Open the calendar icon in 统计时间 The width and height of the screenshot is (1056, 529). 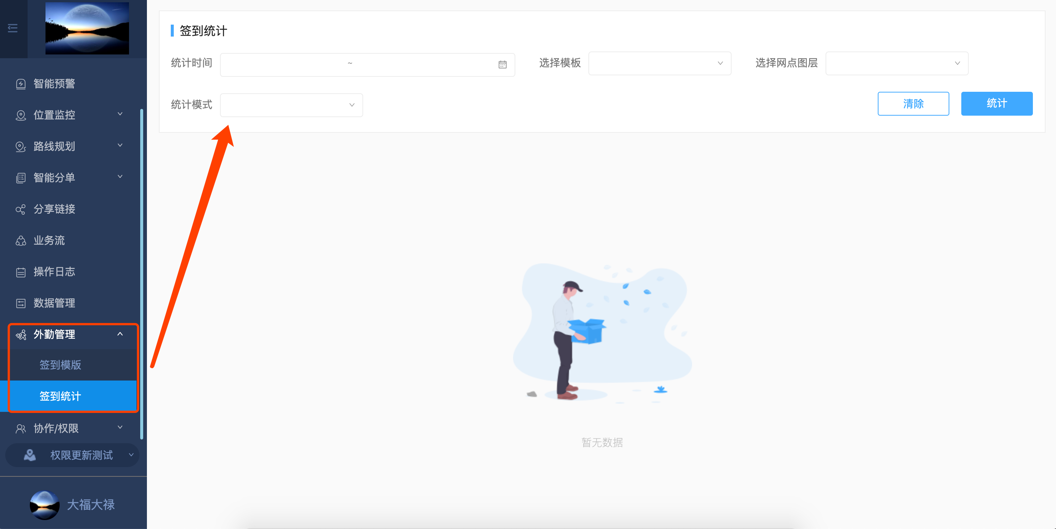click(503, 65)
